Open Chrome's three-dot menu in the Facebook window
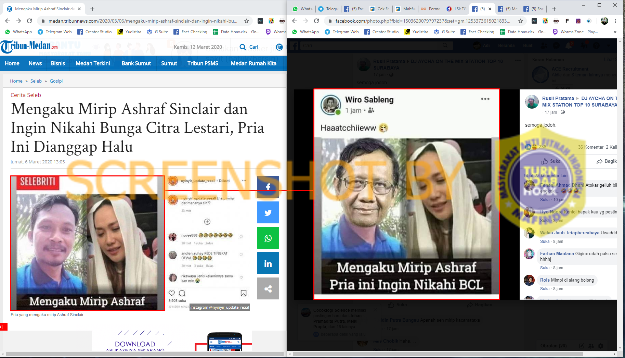This screenshot has height=358, width=625. [x=615, y=21]
